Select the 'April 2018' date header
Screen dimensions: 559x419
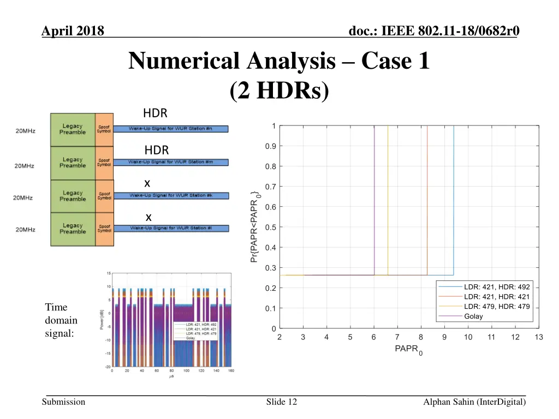pyautogui.click(x=73, y=31)
